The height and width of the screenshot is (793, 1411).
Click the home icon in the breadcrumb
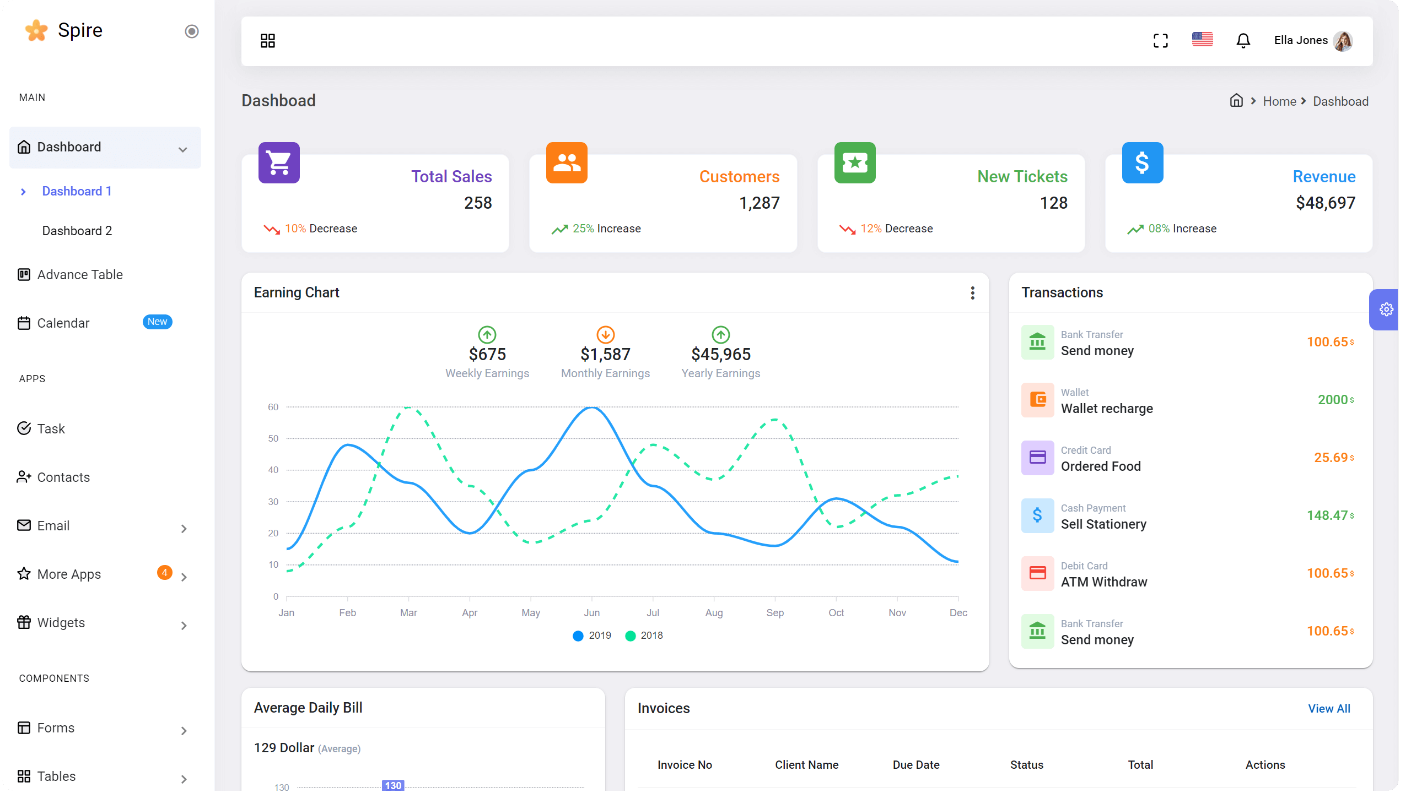1236,101
